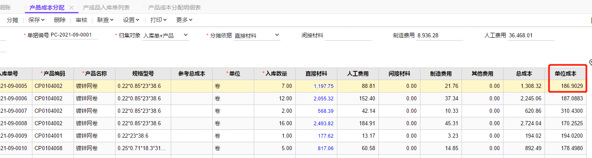Open 产品成本分配明细表 tab

tap(174, 7)
